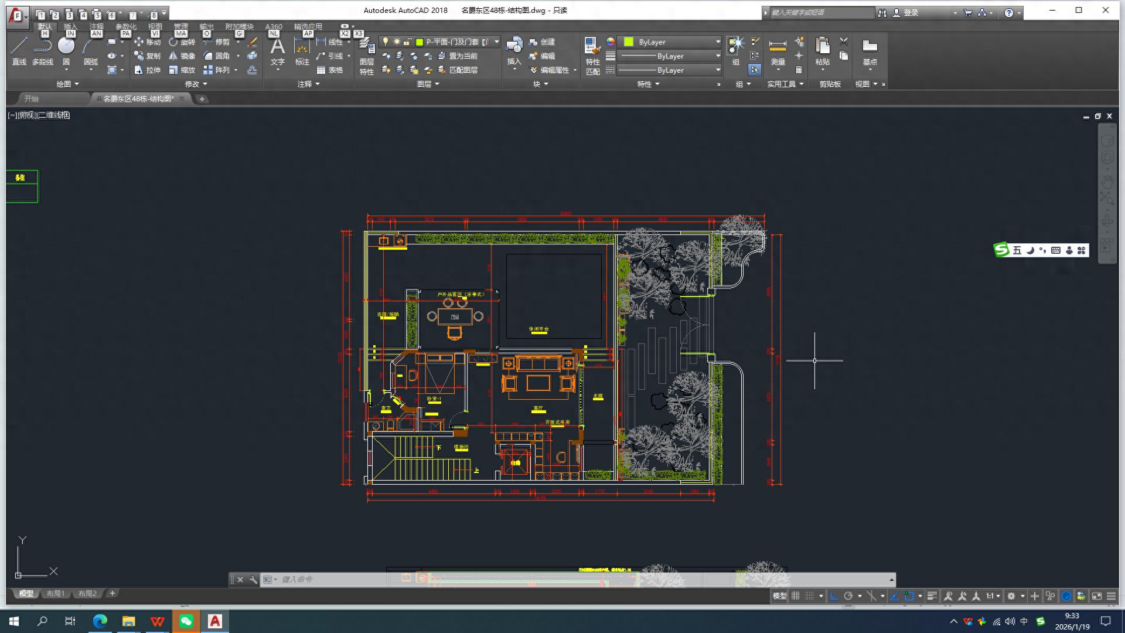1125x633 pixels.
Task: Switch to the 布局1 layout tab
Action: pos(56,593)
